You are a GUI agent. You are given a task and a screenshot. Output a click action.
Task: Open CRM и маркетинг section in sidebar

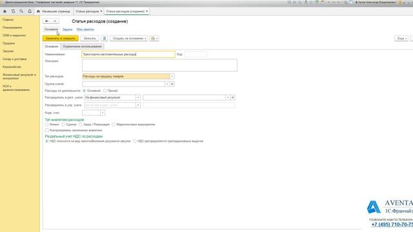[14, 35]
